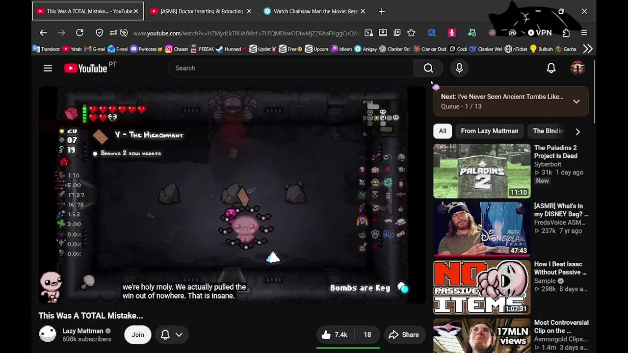Open the Idleon bookmark
This screenshot has height=353, width=628.
pos(341,49)
